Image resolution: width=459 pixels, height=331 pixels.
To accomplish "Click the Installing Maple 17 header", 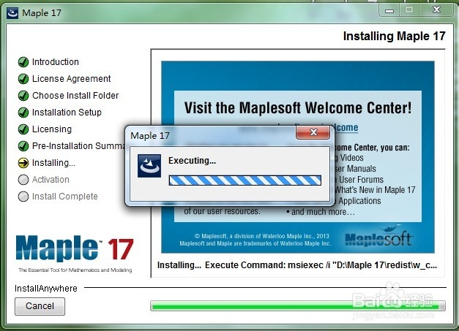I will tap(394, 37).
